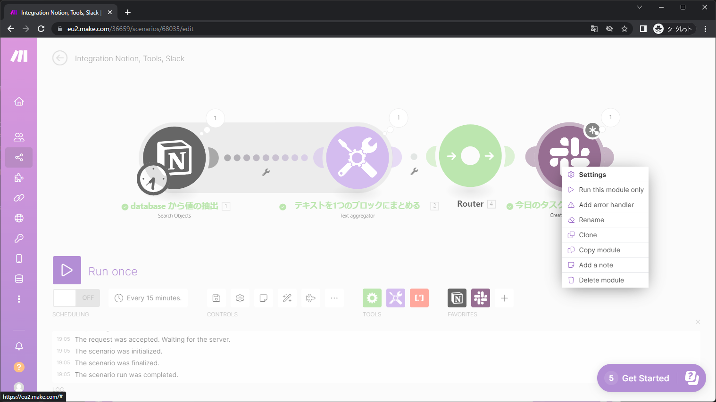Go back using the circled arrow beside the scenario title
The width and height of the screenshot is (716, 402).
point(60,58)
